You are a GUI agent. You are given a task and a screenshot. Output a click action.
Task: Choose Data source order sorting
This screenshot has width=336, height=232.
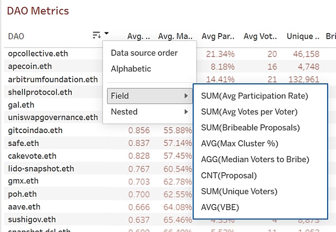[x=144, y=53]
